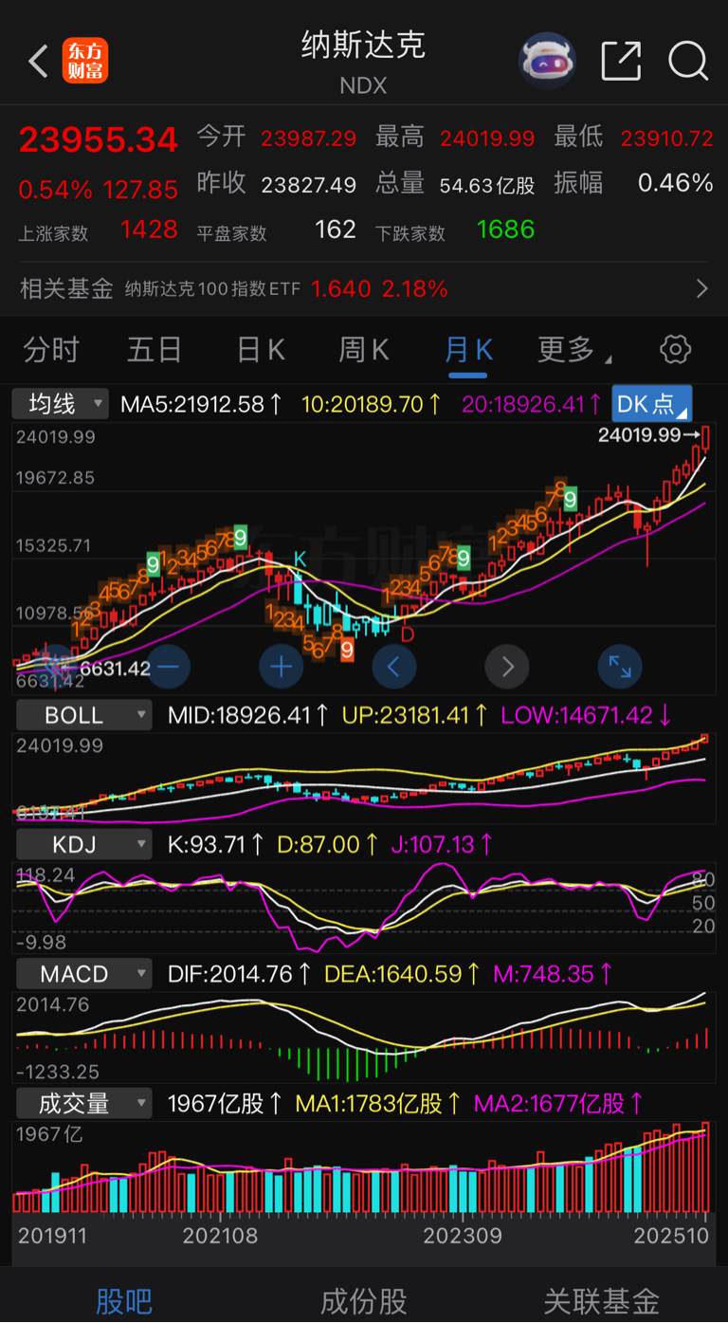Image resolution: width=728 pixels, height=1323 pixels.
Task: Toggle the DK点 indicator button
Action: pyautogui.click(x=652, y=404)
